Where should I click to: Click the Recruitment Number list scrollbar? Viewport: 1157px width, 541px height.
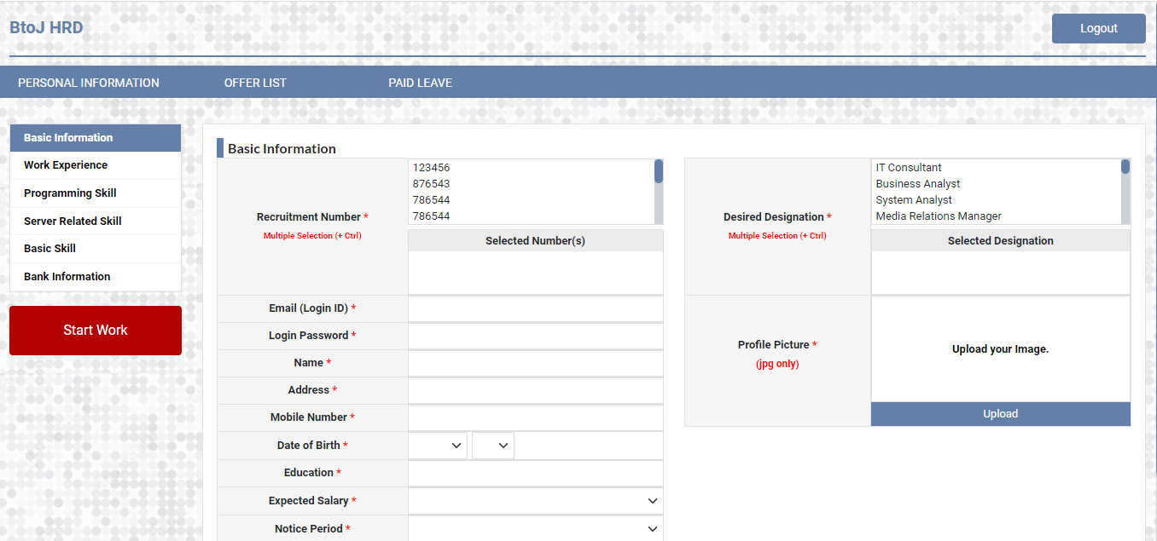658,192
